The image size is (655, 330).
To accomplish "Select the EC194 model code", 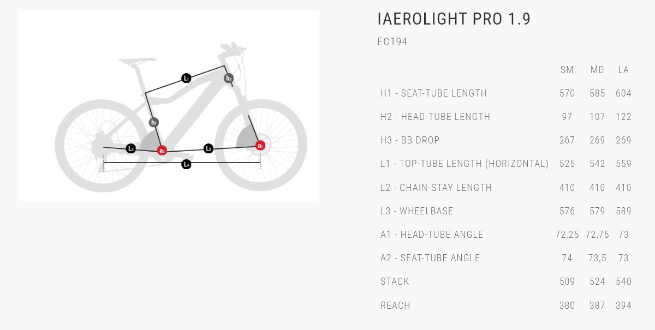I will click(x=392, y=42).
